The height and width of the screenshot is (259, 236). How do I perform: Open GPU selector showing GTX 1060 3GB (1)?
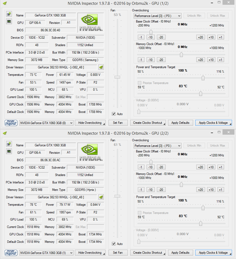(46, 253)
